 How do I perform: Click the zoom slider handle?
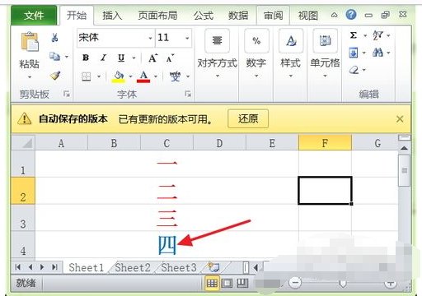tap(342, 283)
